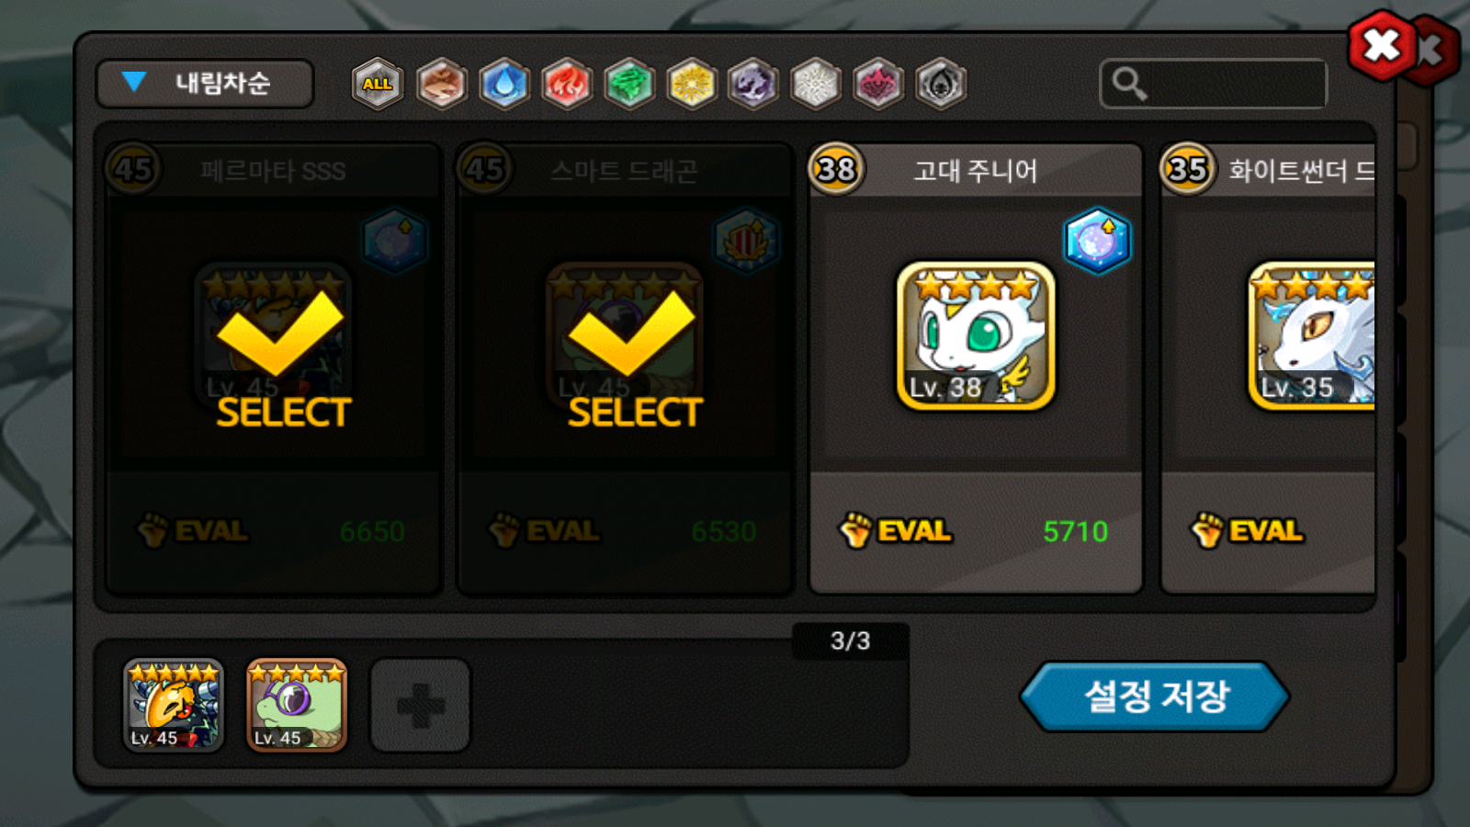Filter by red fire element icon
The width and height of the screenshot is (1470, 827).
click(567, 84)
